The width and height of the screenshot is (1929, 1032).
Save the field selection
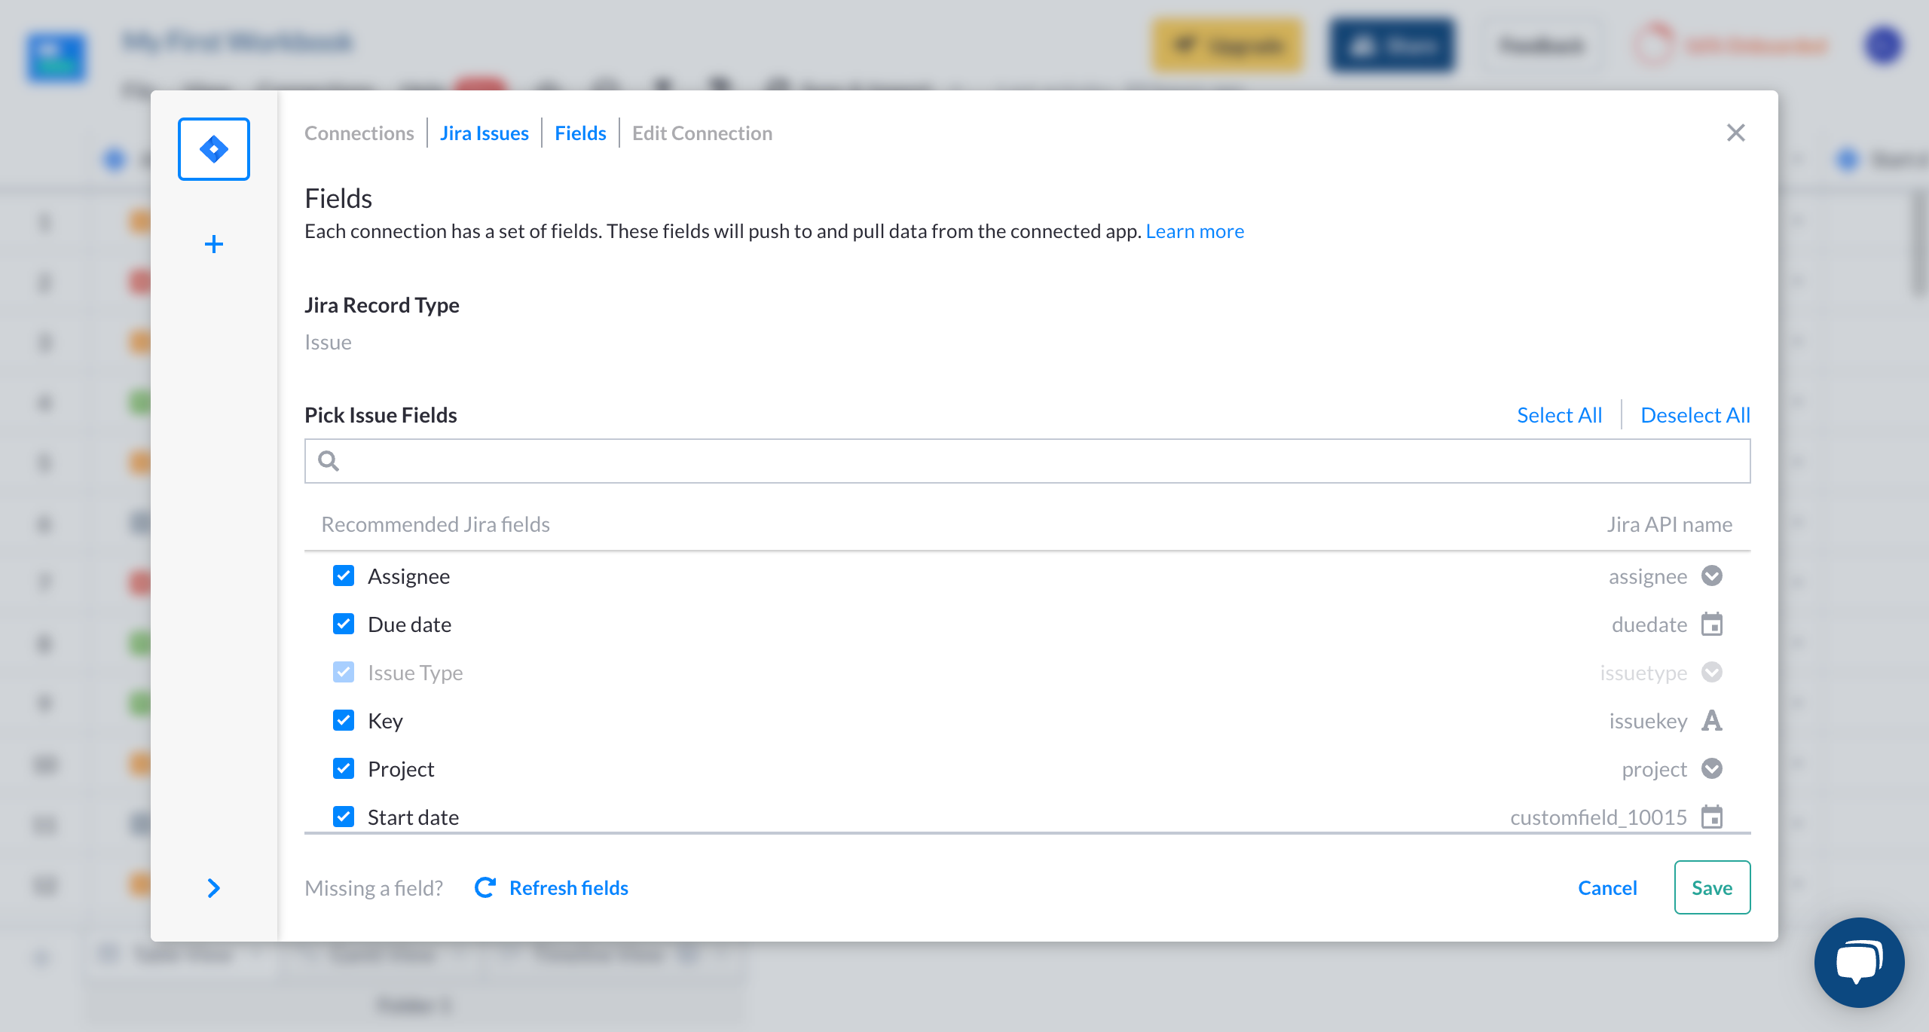coord(1712,887)
